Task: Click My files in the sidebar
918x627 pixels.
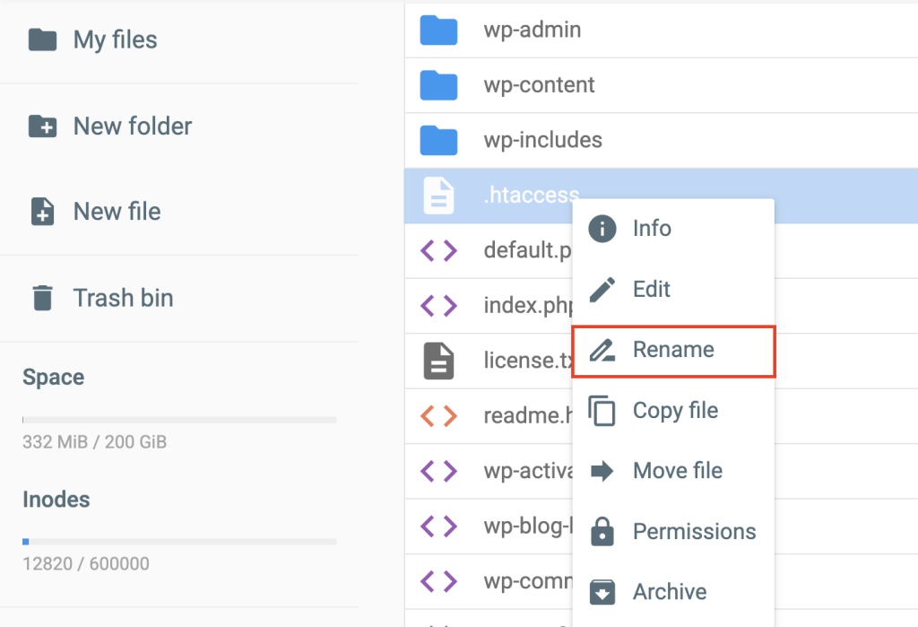Action: 115,39
